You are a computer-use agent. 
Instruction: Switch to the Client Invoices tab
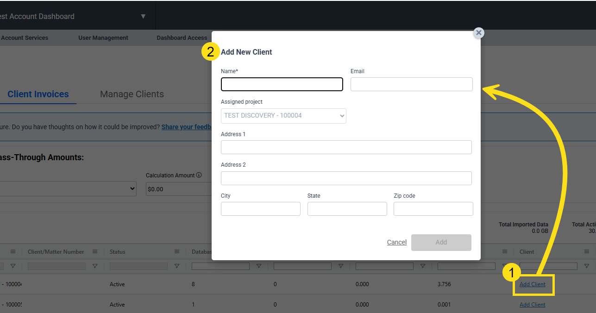pos(38,94)
